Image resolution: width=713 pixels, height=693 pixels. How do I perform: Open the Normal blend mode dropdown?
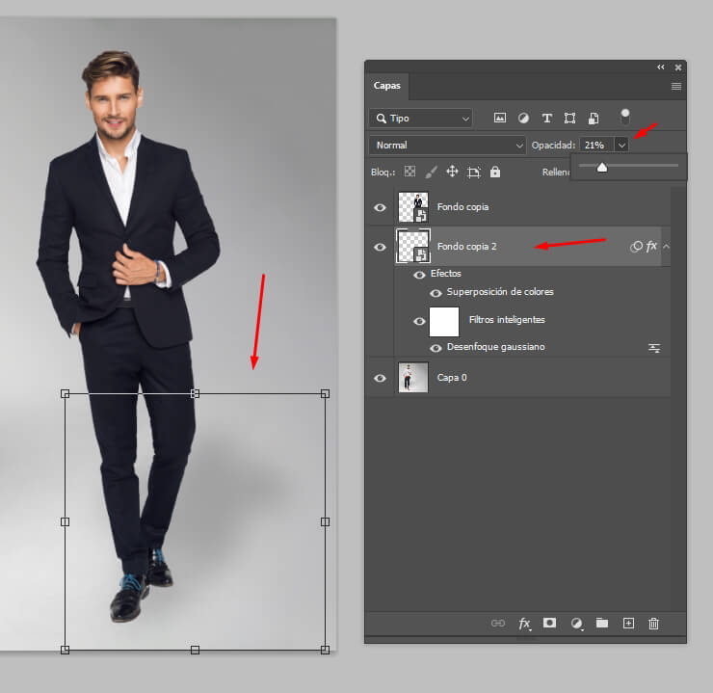point(447,145)
